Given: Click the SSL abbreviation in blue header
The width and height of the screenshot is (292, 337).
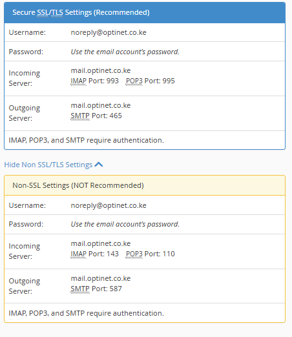Looking at the screenshot, I should click(x=43, y=12).
